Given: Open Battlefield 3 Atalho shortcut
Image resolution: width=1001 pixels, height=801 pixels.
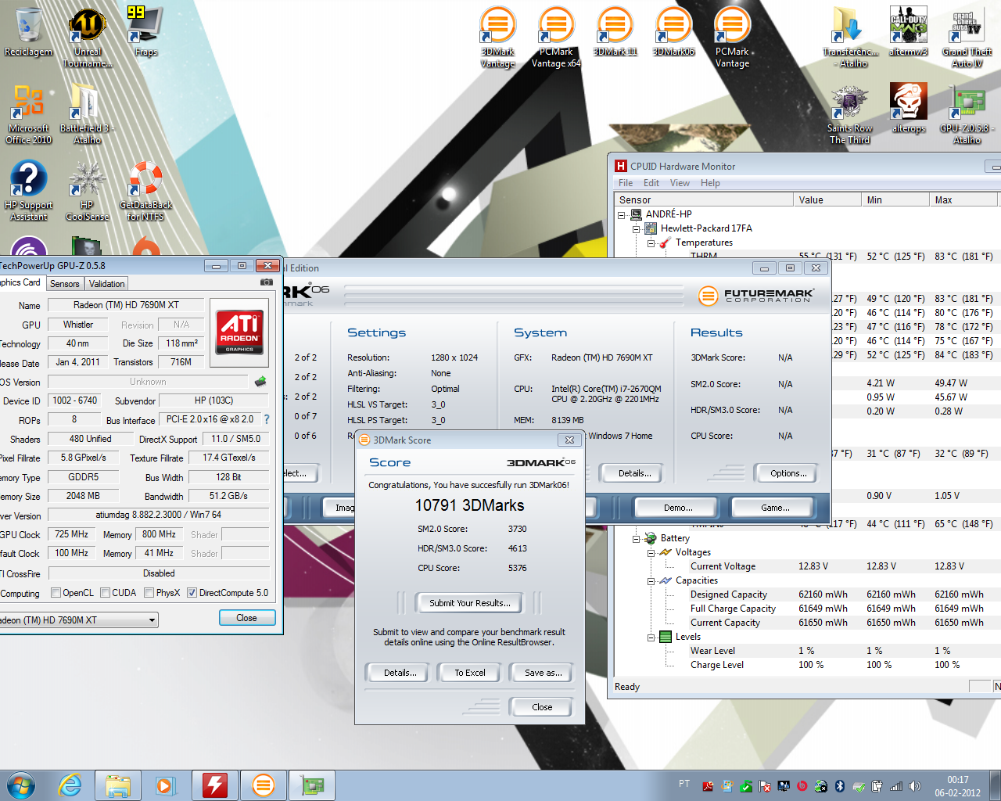Looking at the screenshot, I should 88,115.
